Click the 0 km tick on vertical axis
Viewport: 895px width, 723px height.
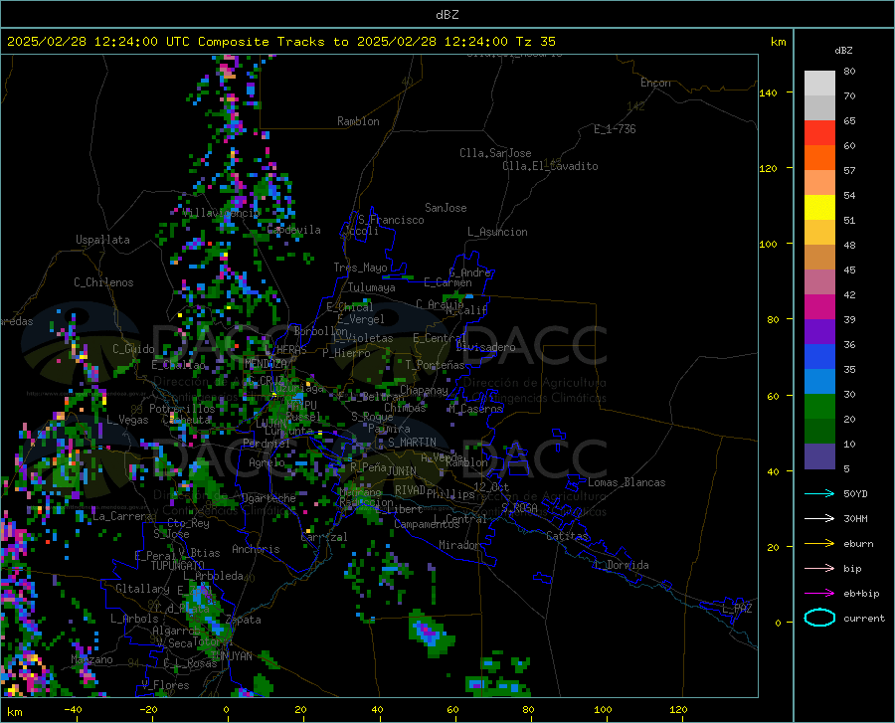coord(778,623)
